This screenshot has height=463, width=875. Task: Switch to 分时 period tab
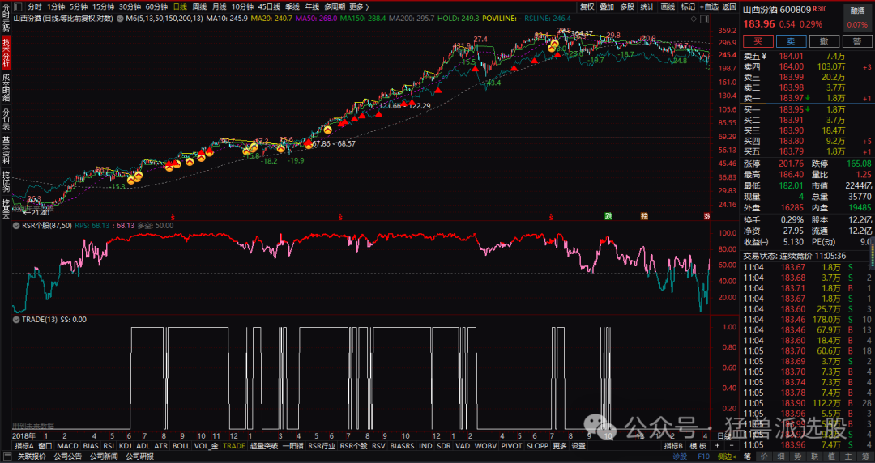(35, 6)
